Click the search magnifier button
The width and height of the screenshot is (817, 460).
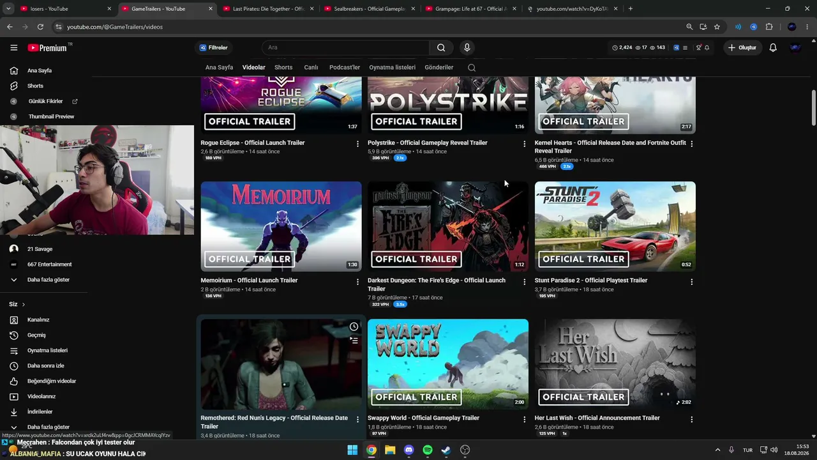click(441, 48)
